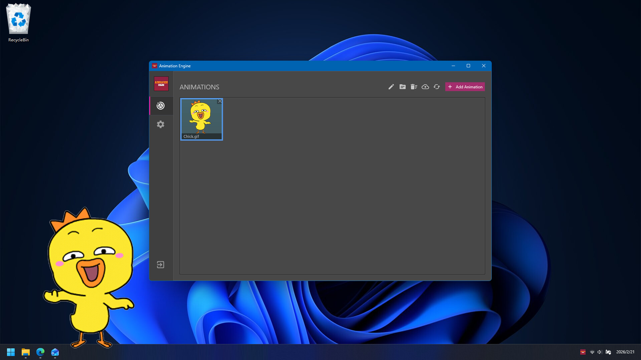Click the exit icon at sidebar bottom
Screen dimensions: 641x360
coord(161,264)
